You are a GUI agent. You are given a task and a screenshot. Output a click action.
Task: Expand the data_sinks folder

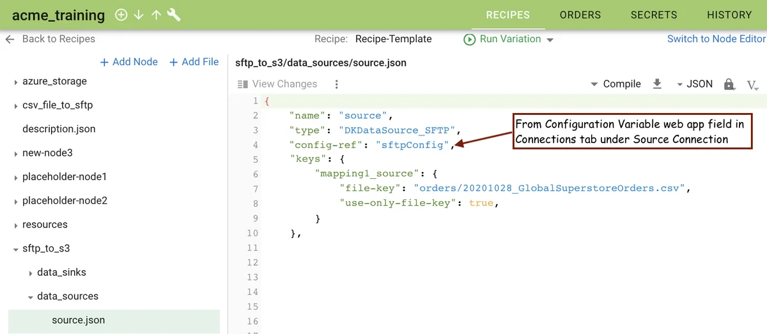(x=31, y=273)
